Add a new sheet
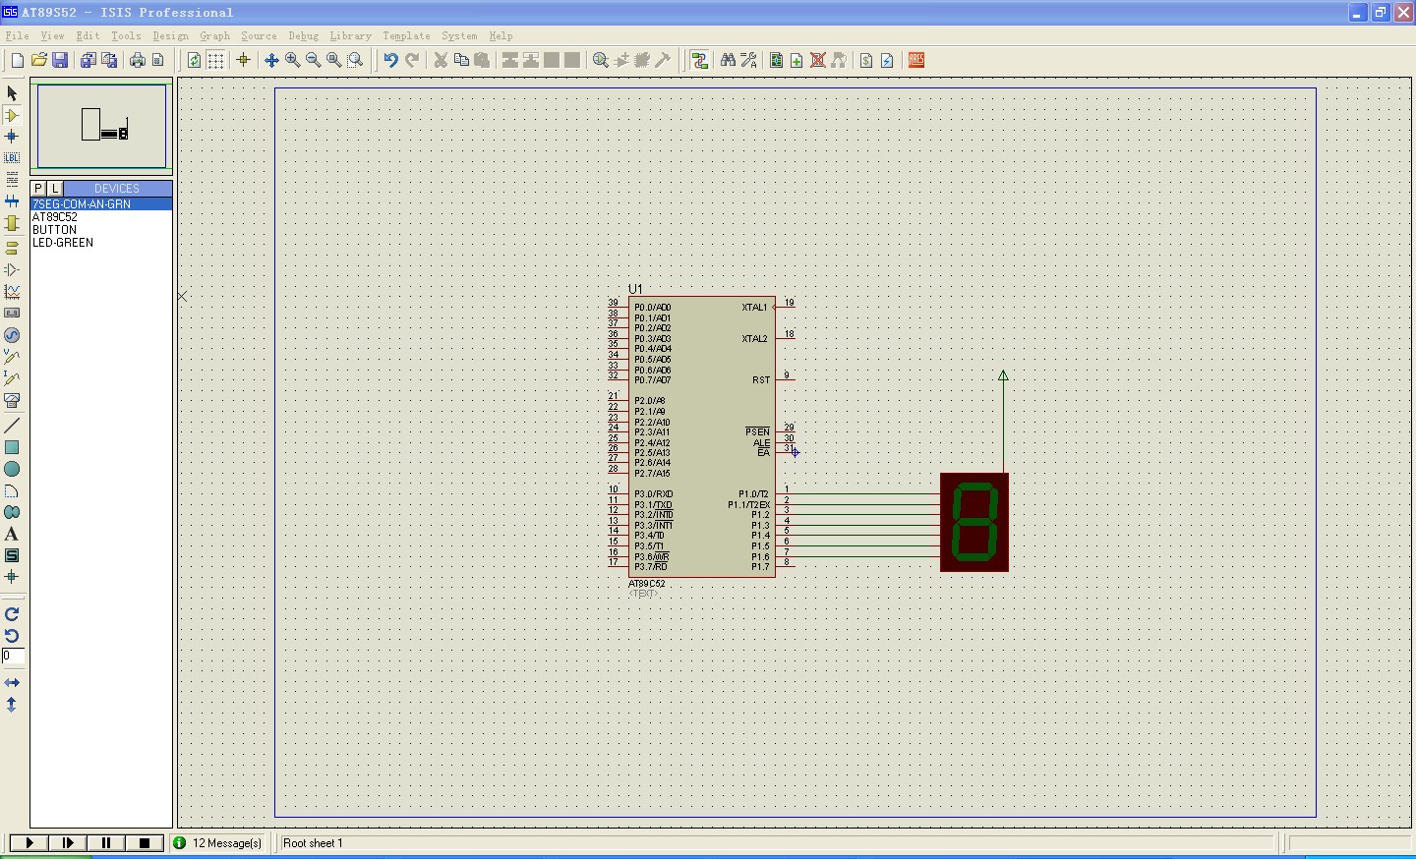The height and width of the screenshot is (859, 1416). point(796,60)
